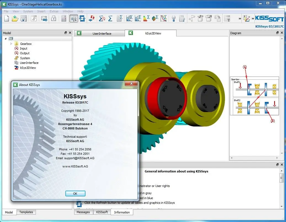The height and width of the screenshot is (222, 286).
Task: Click the first bar-chart sigma icon
Action: click(129, 18)
